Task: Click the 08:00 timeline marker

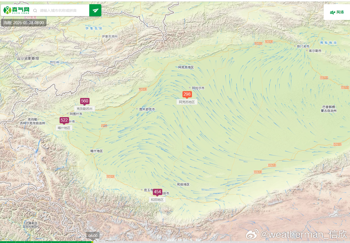Action: [x=93, y=235]
